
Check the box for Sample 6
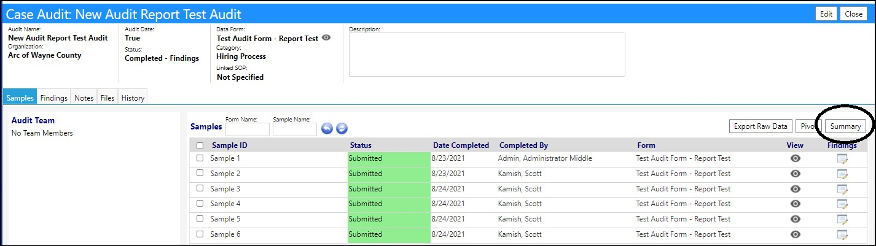[200, 234]
